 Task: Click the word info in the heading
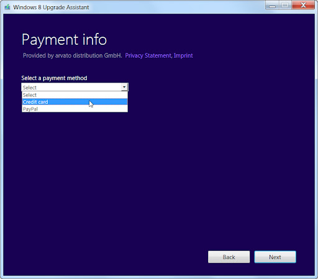pyautogui.click(x=94, y=39)
